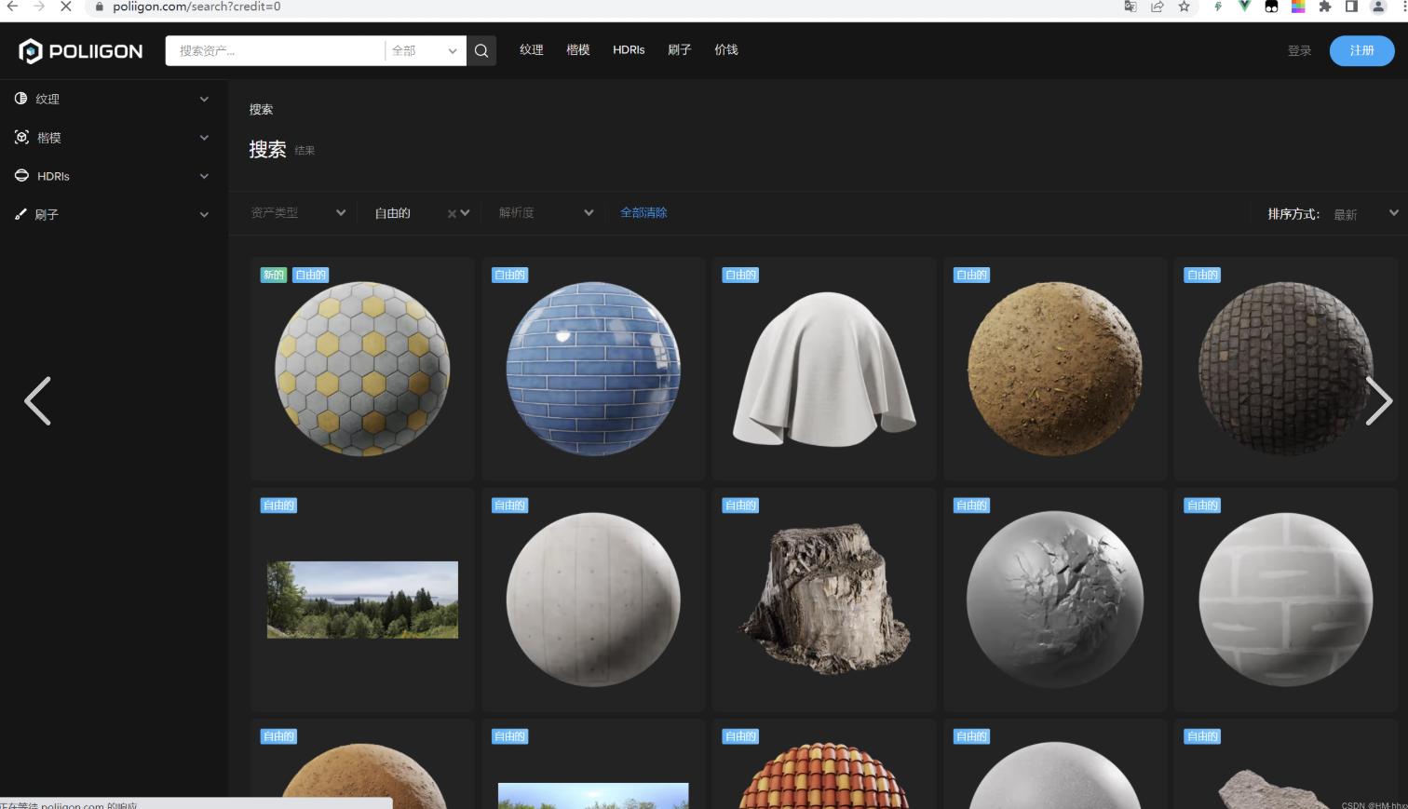The width and height of the screenshot is (1408, 809).
Task: Open the HDRIs top navigation item
Action: 629,50
